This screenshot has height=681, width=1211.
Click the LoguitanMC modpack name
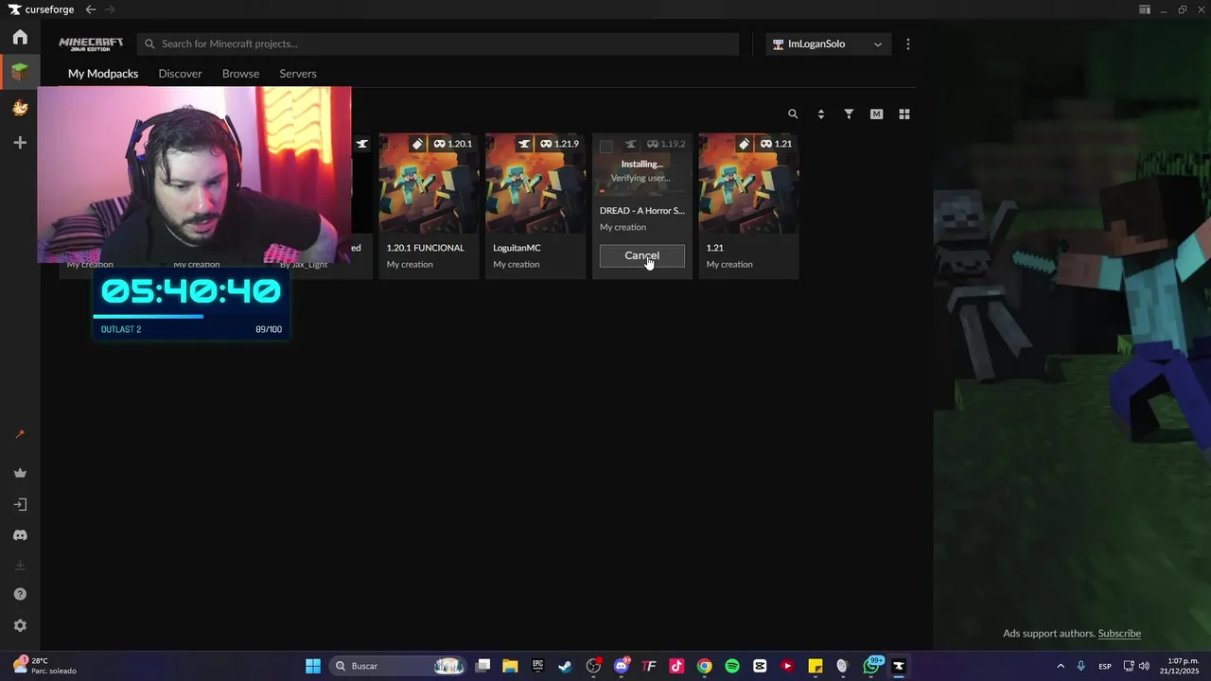pyautogui.click(x=517, y=248)
